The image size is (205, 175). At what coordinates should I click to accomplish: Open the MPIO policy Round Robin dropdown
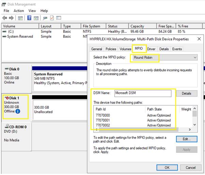(165, 58)
